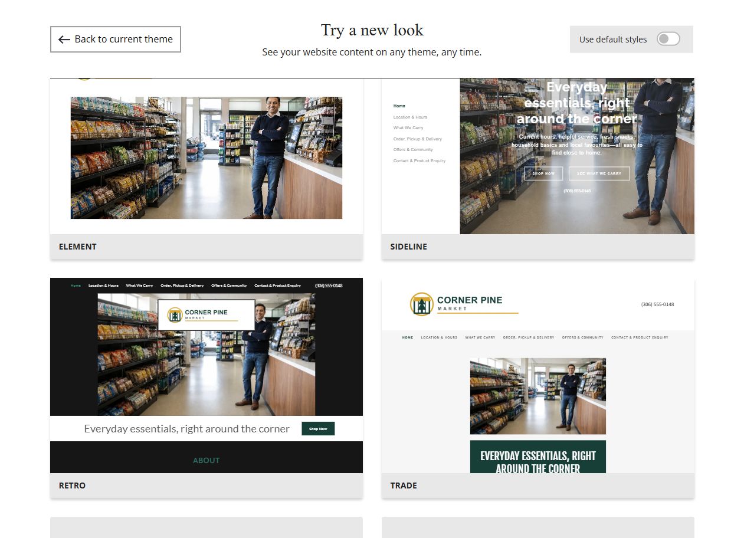The height and width of the screenshot is (538, 744).
Task: Click the Corner Pine Market logo in Trade preview
Action: (x=464, y=304)
